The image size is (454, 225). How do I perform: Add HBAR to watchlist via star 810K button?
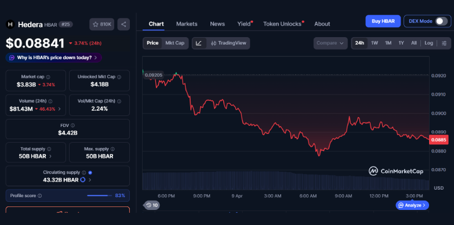[x=102, y=24]
